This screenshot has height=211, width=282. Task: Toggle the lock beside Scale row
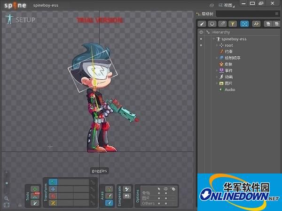(93, 196)
